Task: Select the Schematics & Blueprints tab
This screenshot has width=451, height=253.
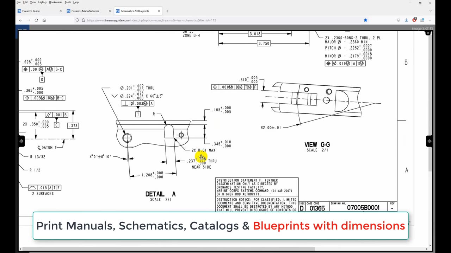Action: [138, 11]
